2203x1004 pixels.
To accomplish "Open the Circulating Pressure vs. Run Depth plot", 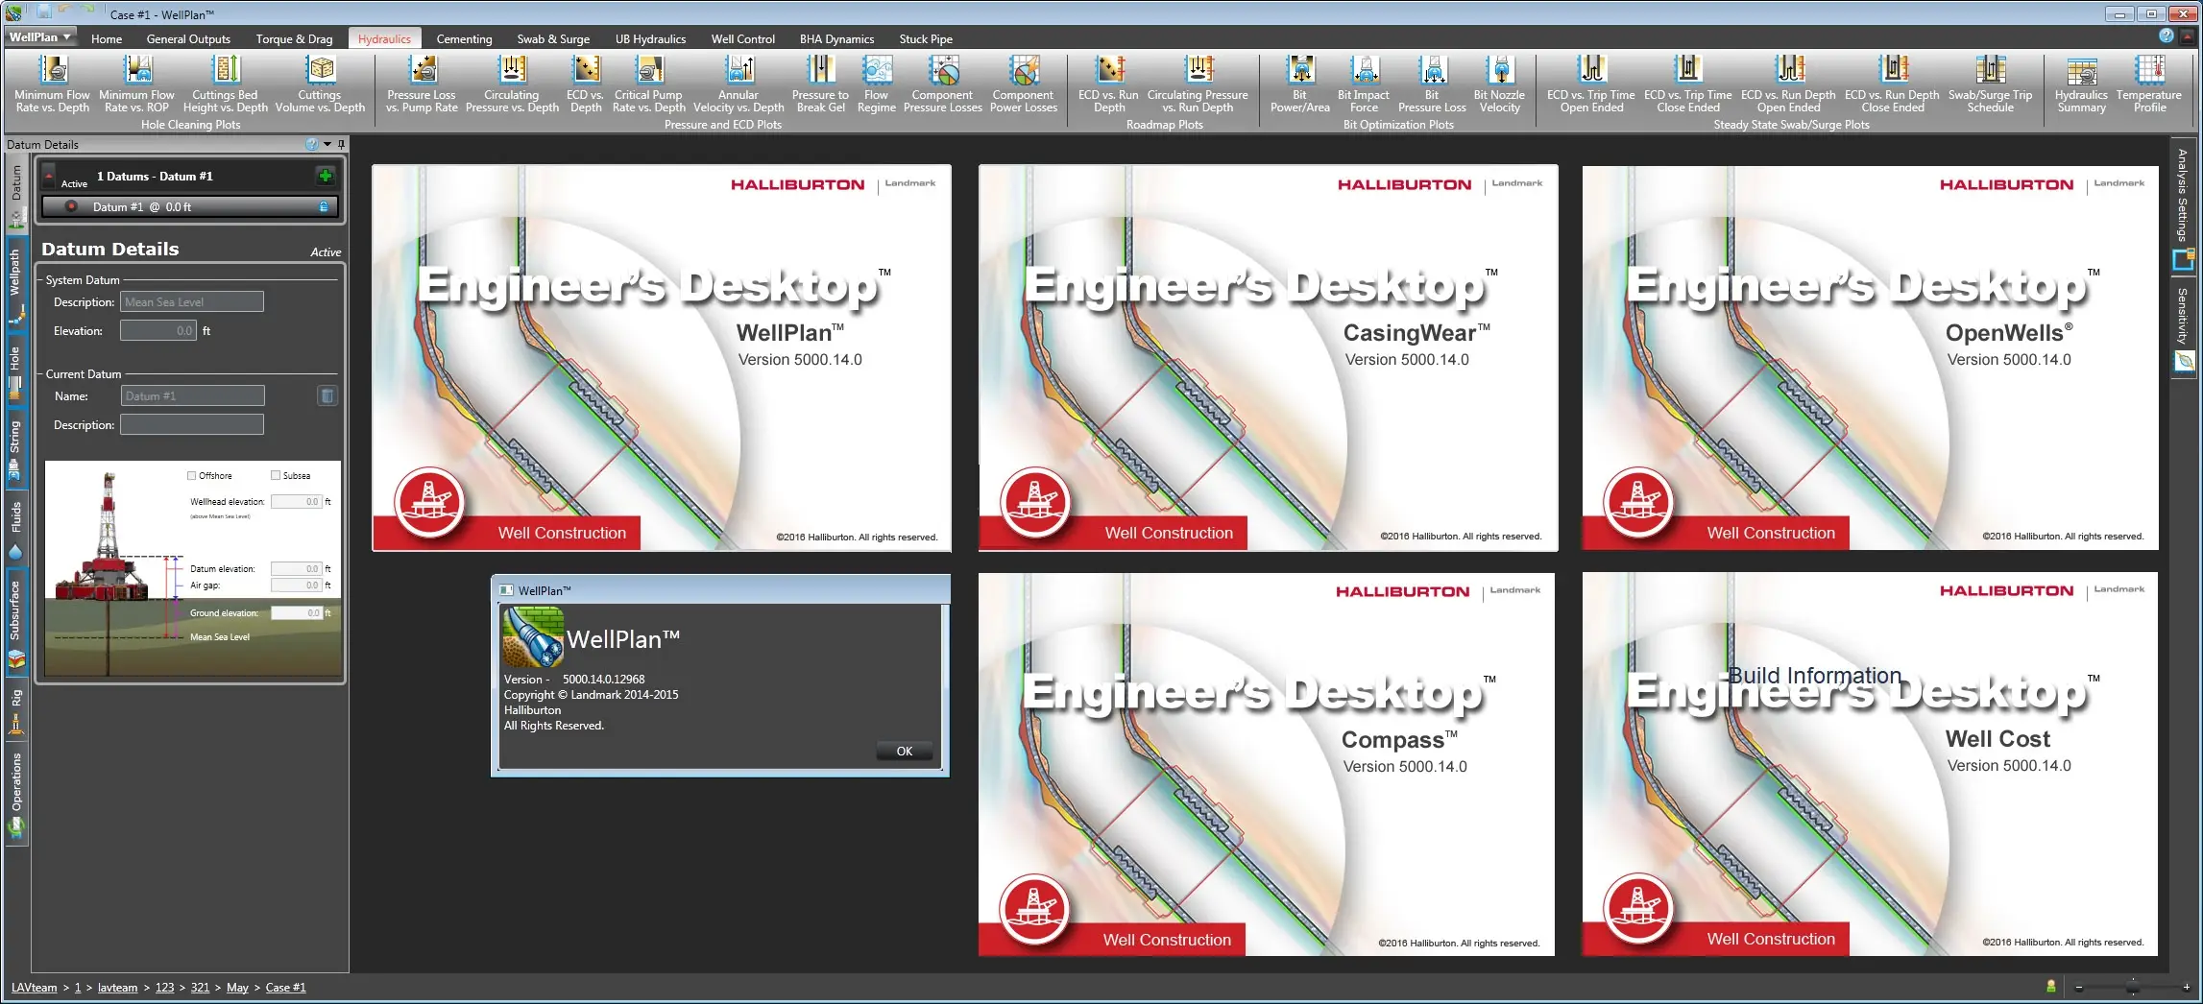I will click(1198, 84).
